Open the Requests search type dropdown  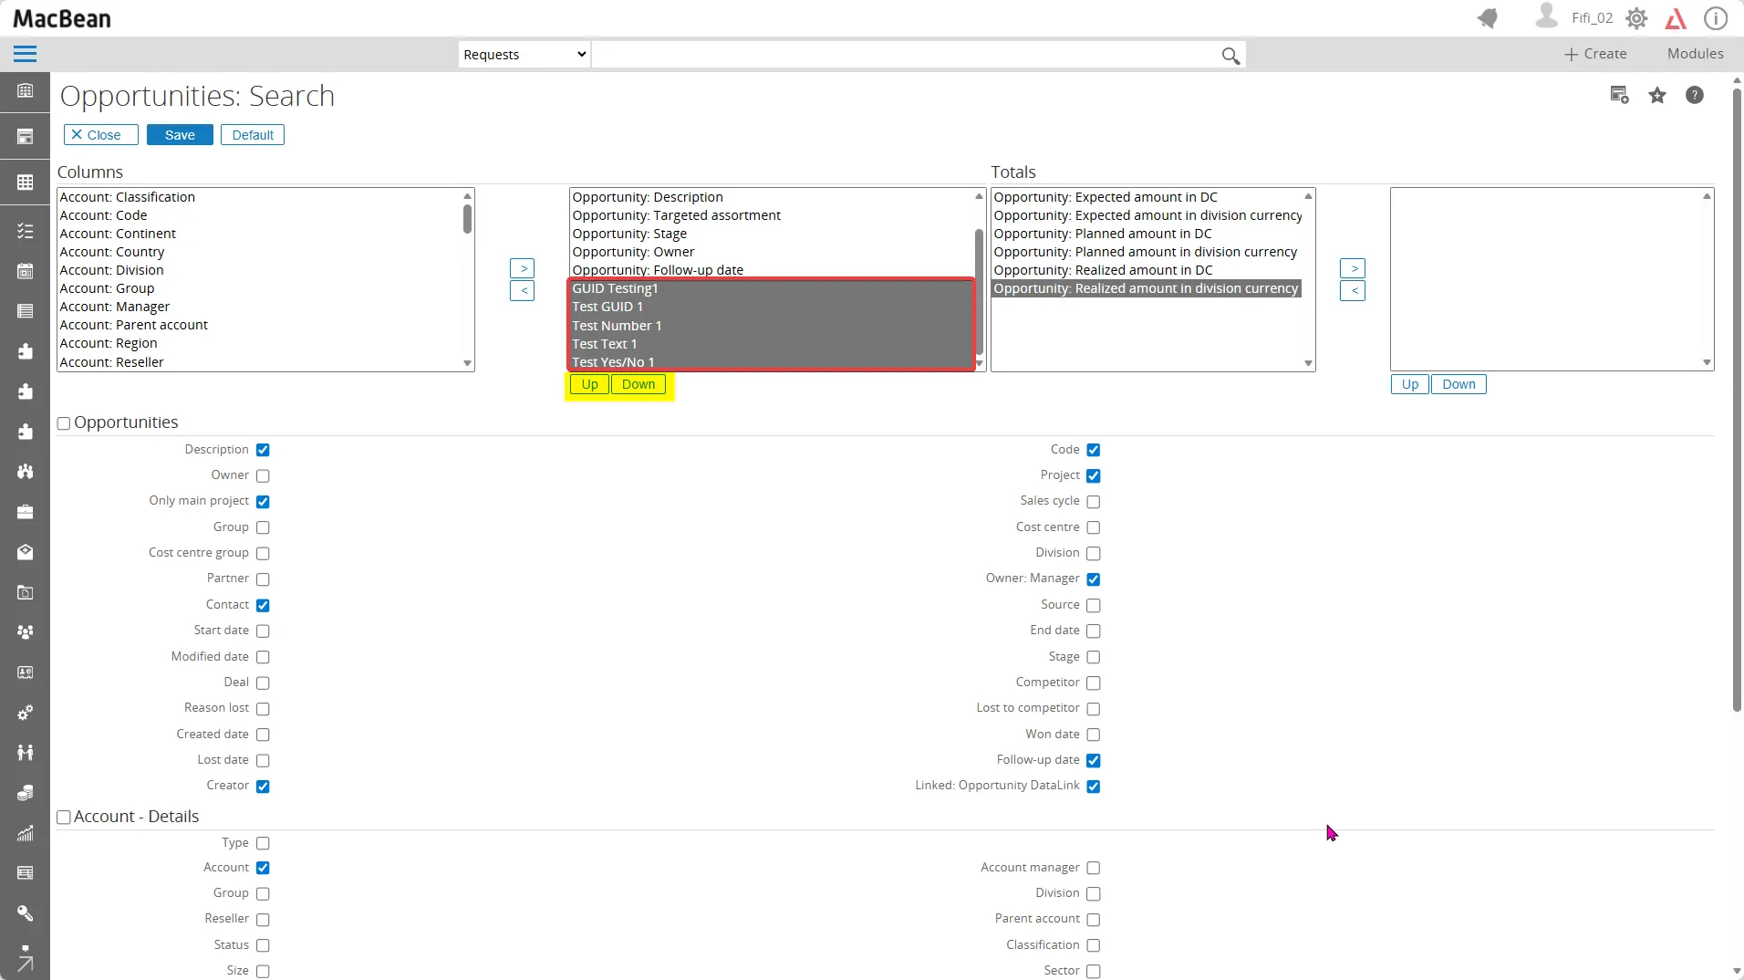coord(524,55)
